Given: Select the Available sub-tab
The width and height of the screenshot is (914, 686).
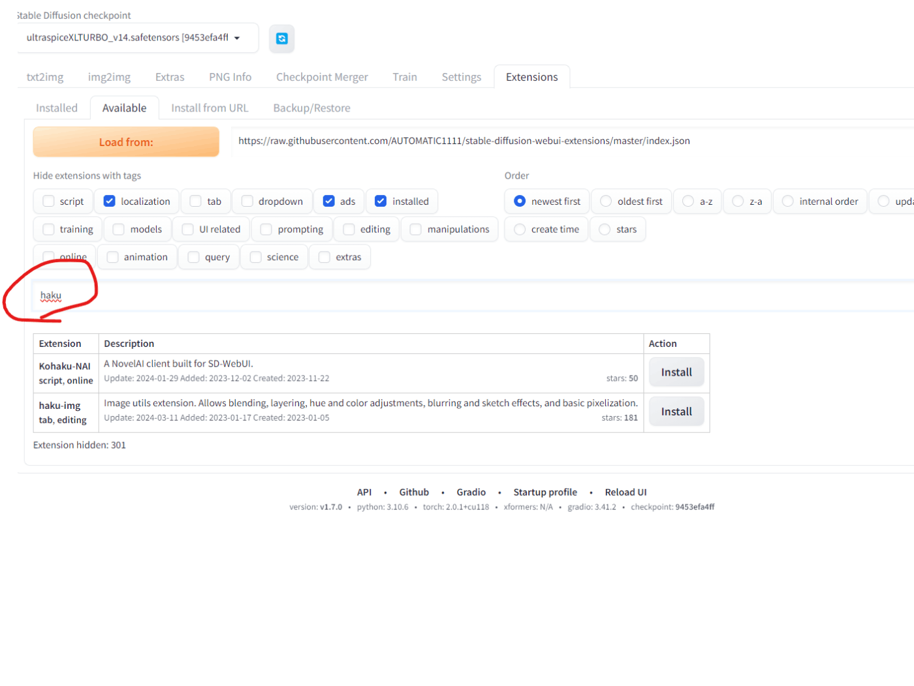Looking at the screenshot, I should (124, 108).
